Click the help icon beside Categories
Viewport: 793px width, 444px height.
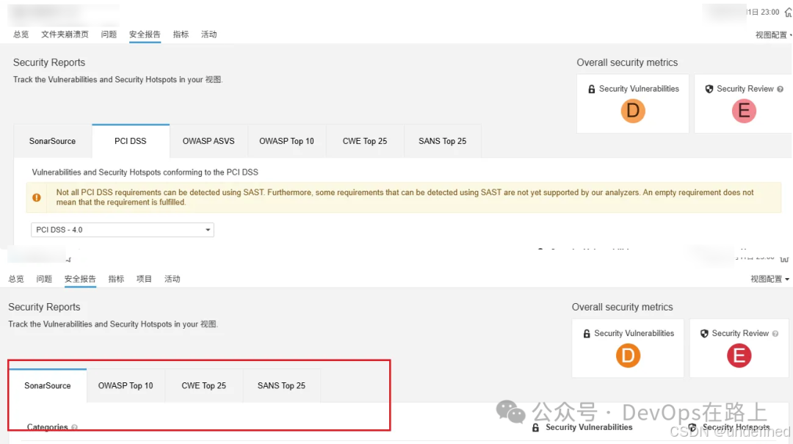(x=74, y=427)
